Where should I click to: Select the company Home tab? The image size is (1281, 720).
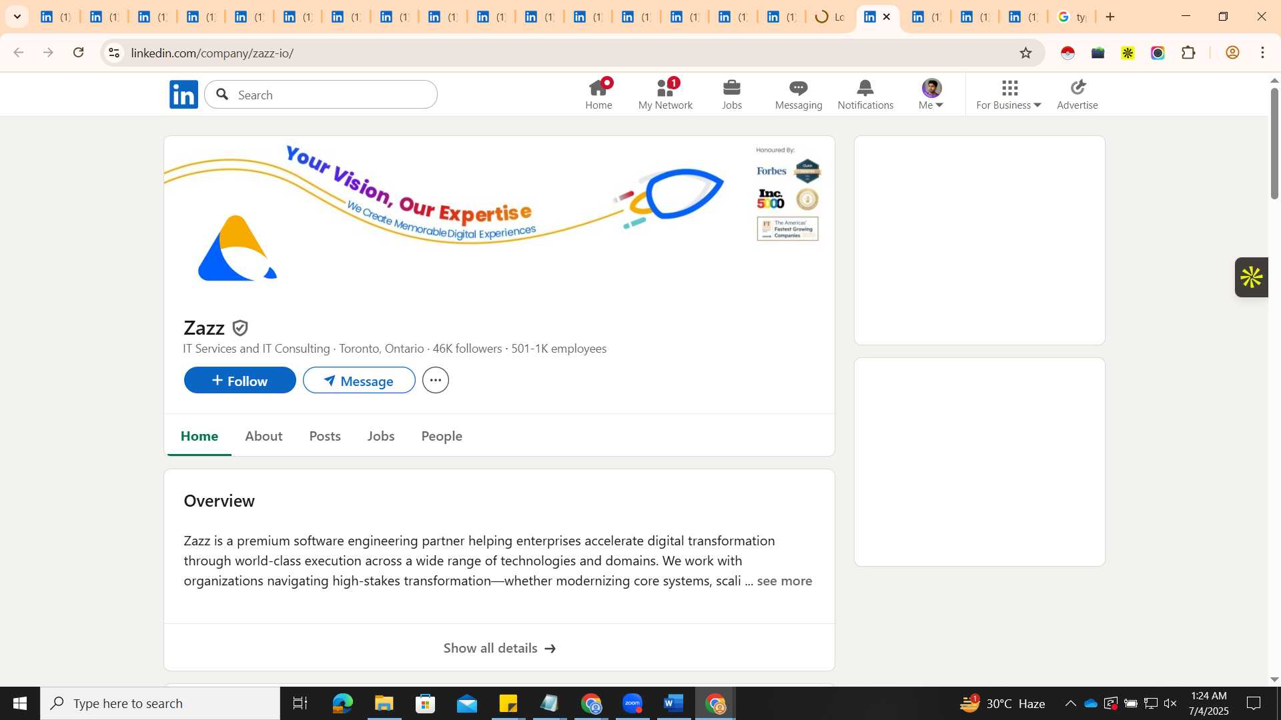[199, 436]
